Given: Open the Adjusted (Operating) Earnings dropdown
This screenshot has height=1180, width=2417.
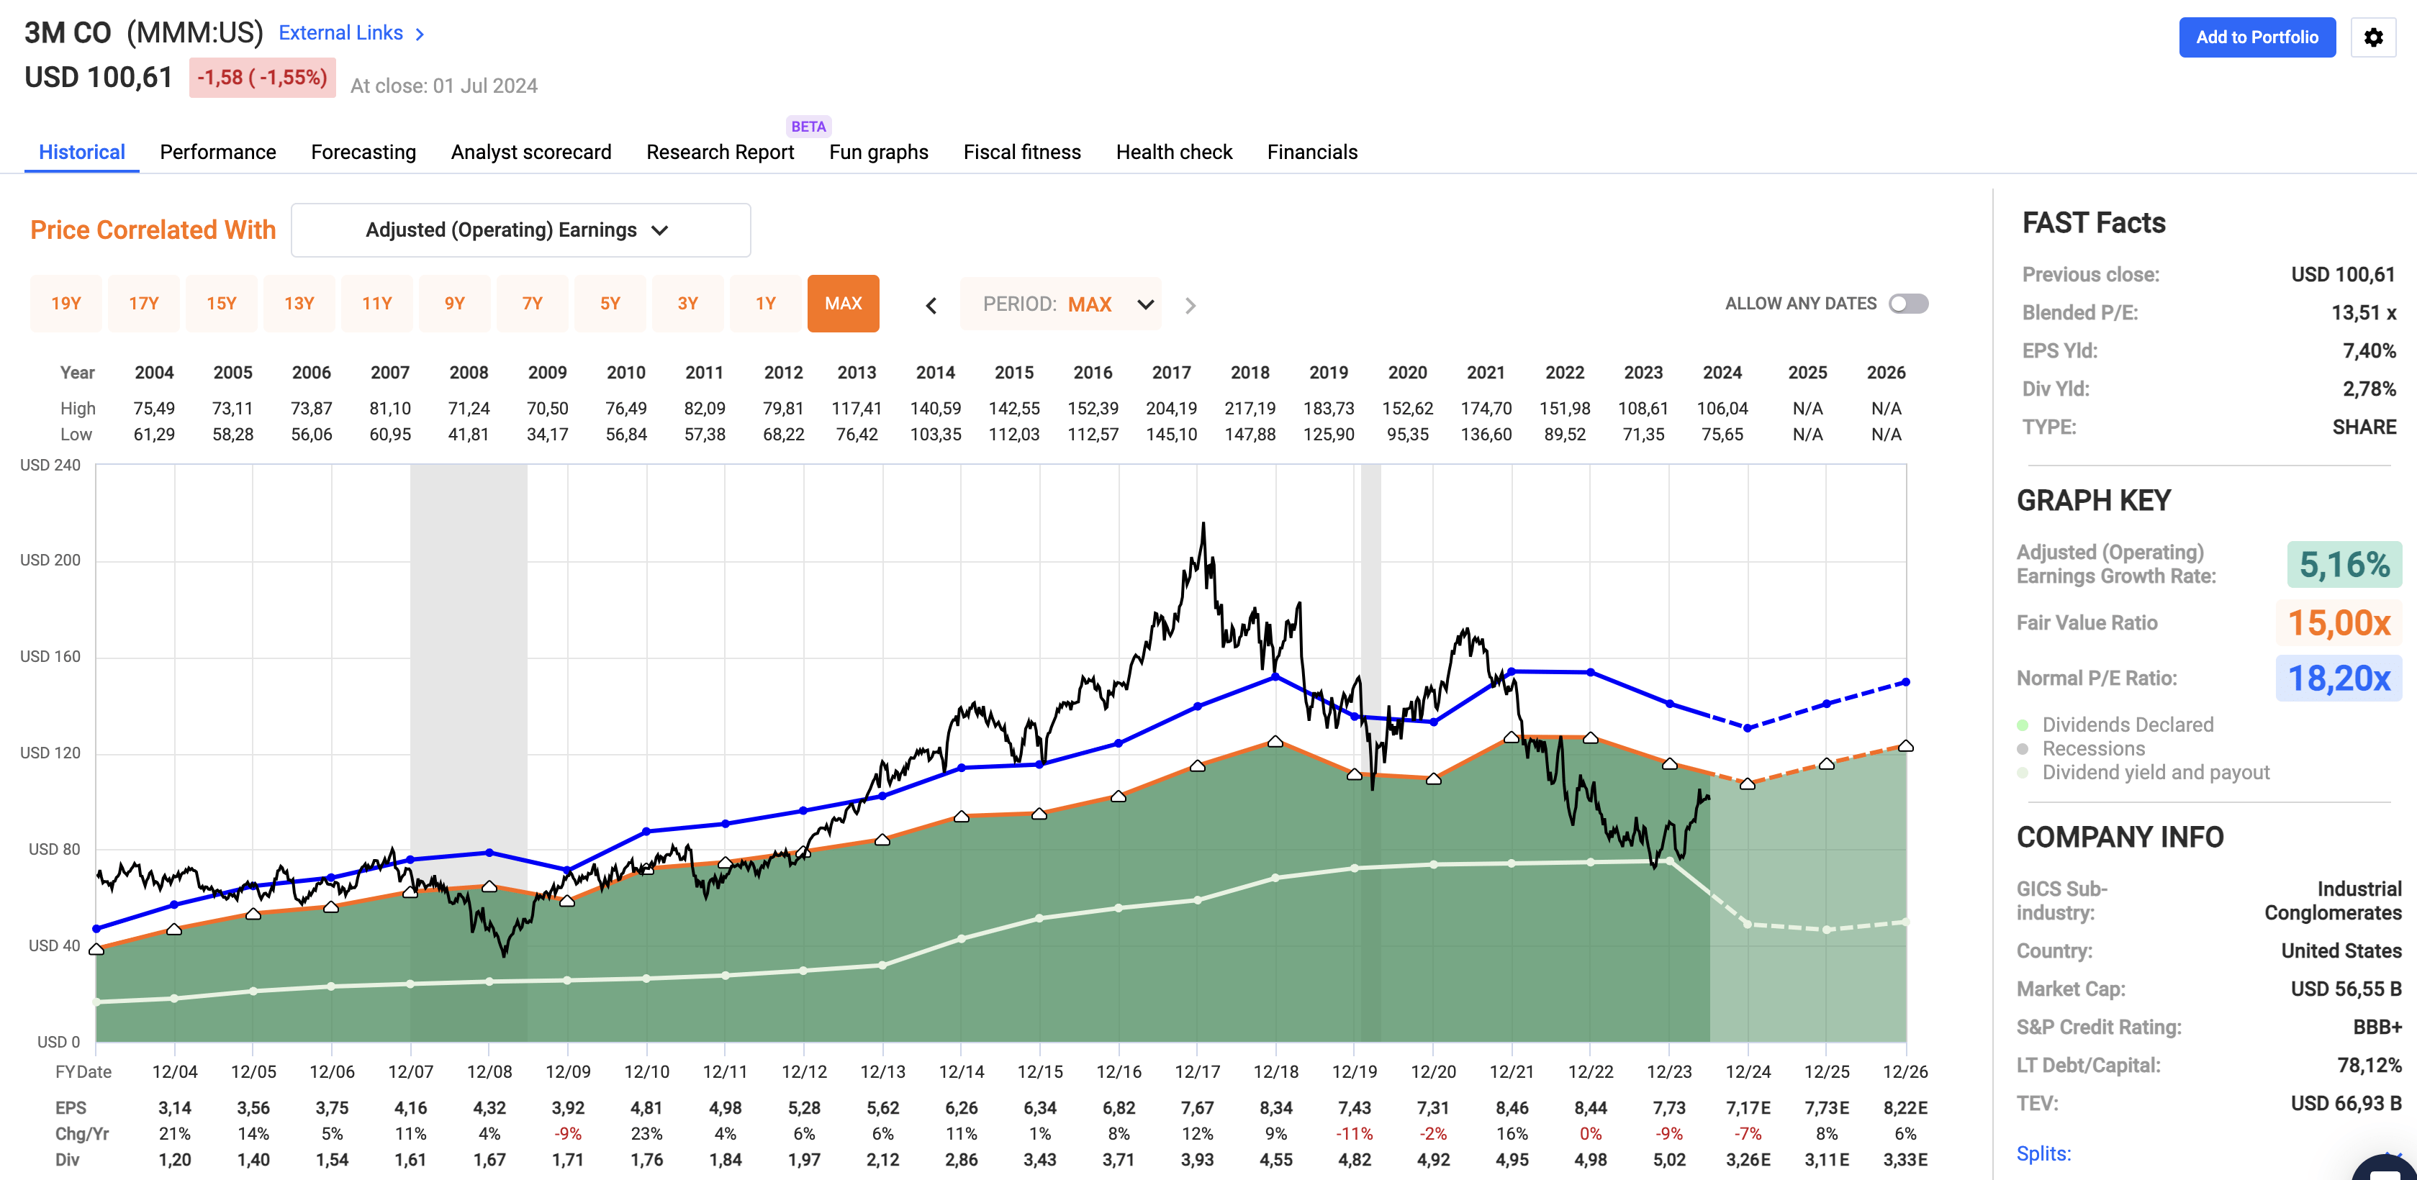Looking at the screenshot, I should tap(520, 230).
